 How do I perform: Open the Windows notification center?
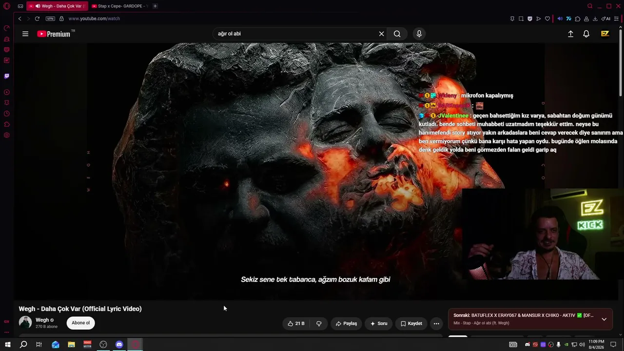(x=614, y=345)
